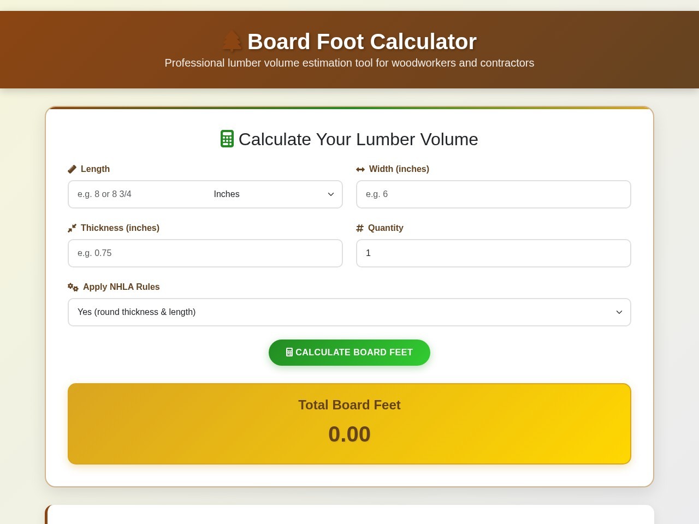Click the Thickness (inches) label
The image size is (699, 524).
[x=120, y=228]
